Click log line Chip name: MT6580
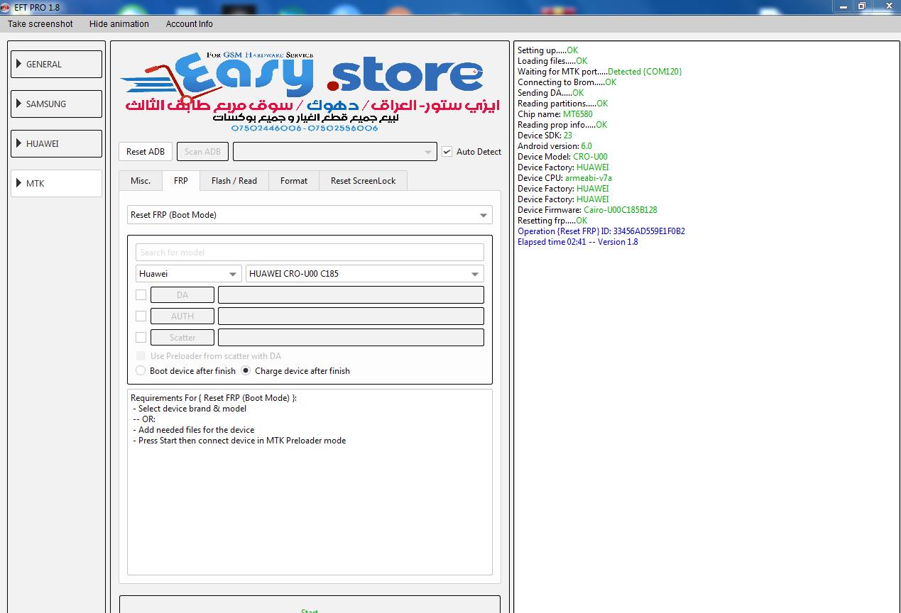The width and height of the screenshot is (901, 613). tap(555, 114)
